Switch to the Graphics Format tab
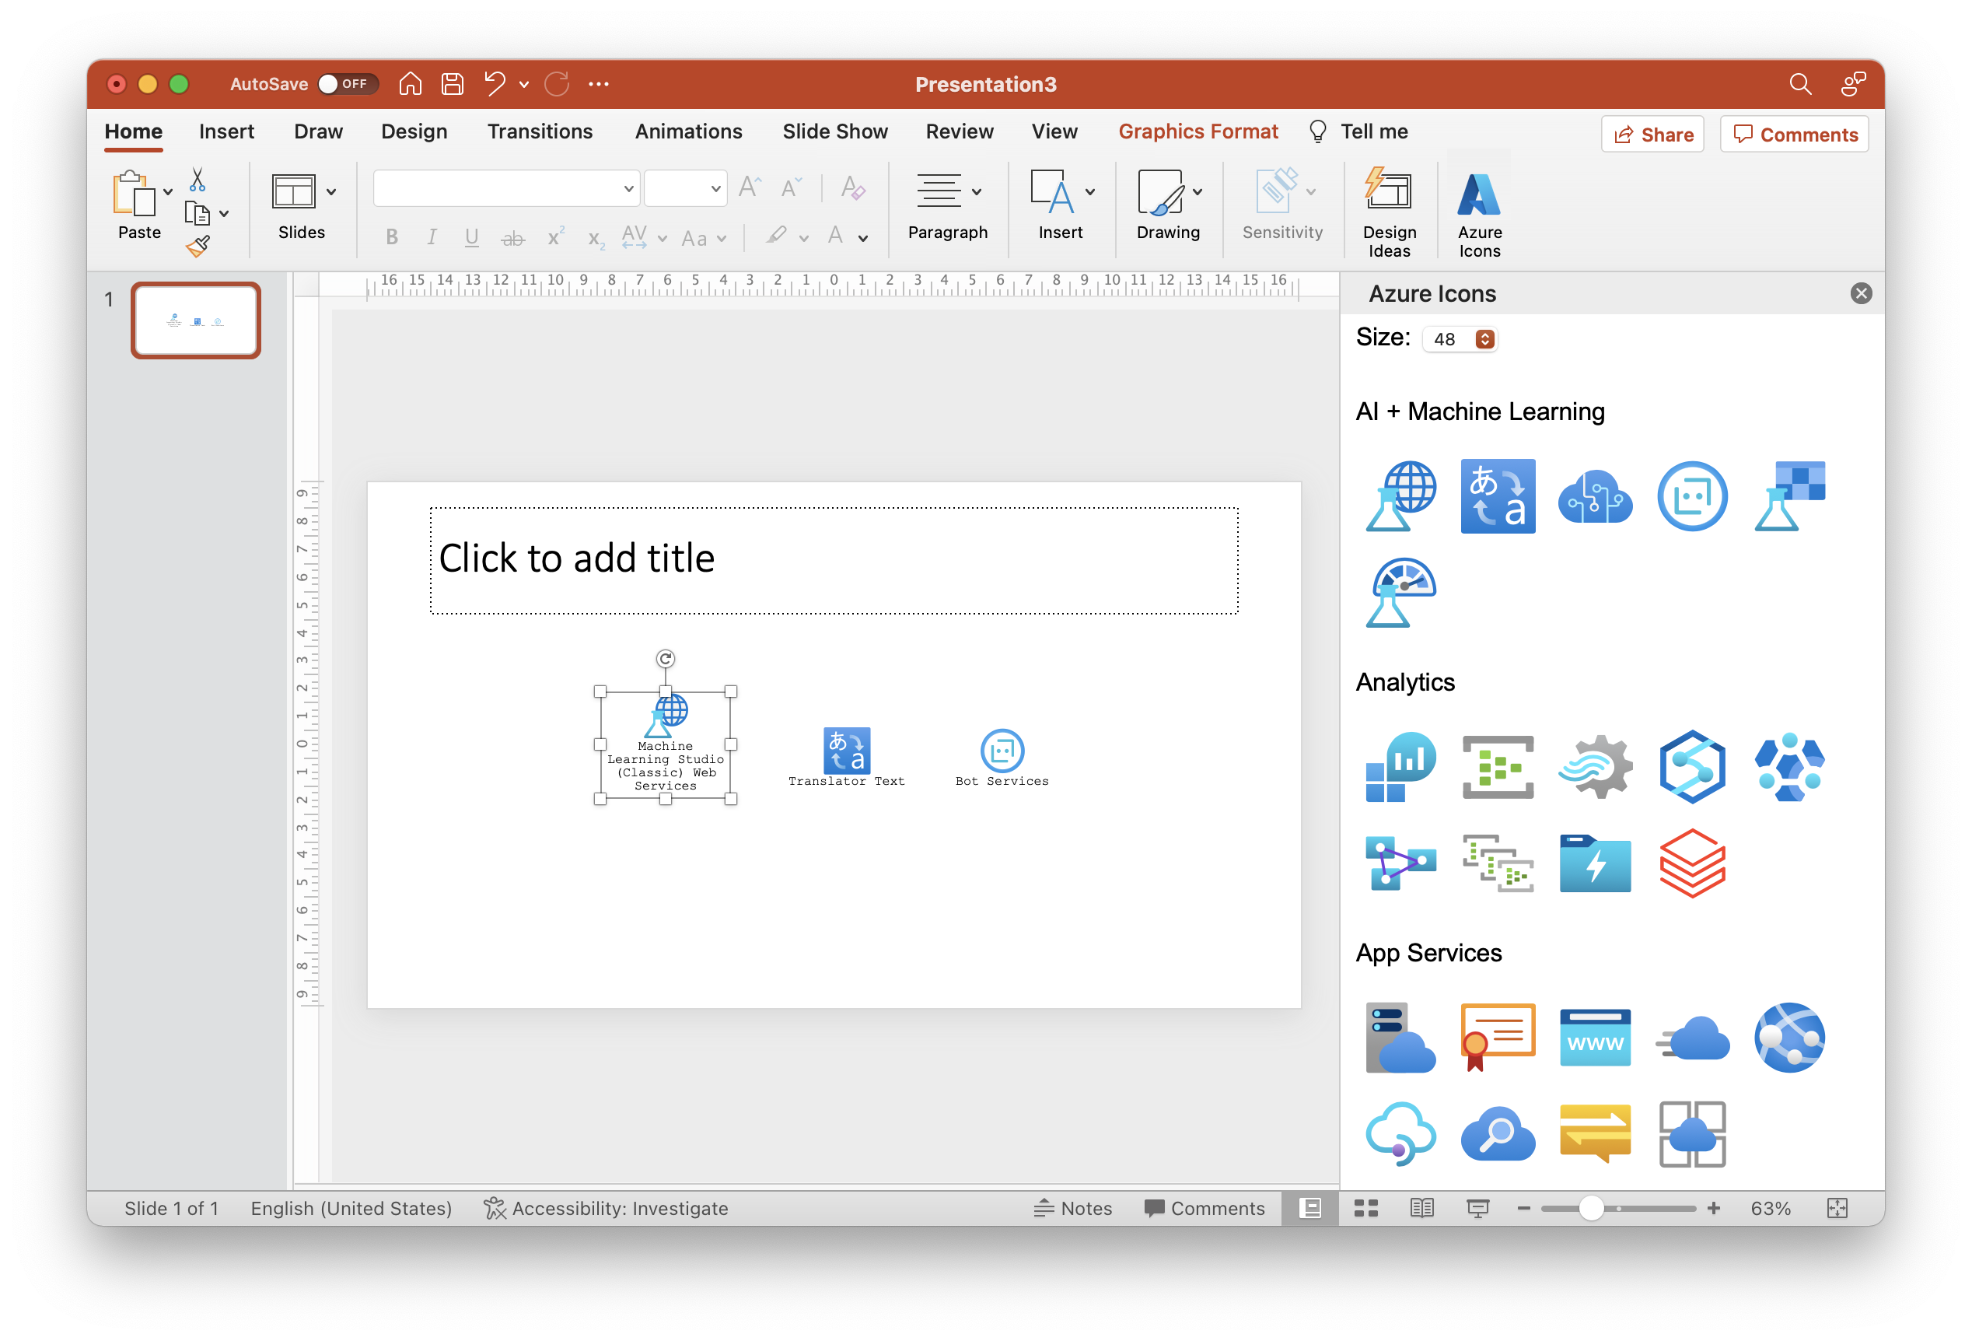The height and width of the screenshot is (1341, 1972). 1198,131
